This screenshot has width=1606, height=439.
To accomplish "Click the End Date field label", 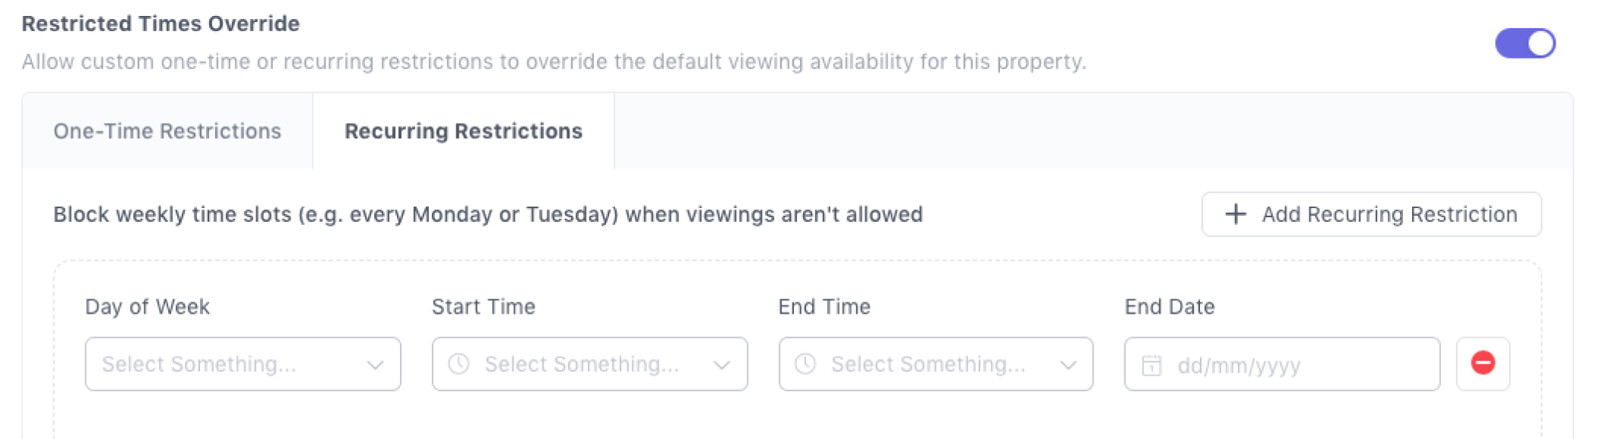I will point(1170,307).
